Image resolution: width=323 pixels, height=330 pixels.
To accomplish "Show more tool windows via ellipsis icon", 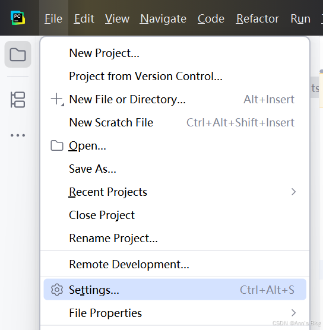I will (18, 135).
